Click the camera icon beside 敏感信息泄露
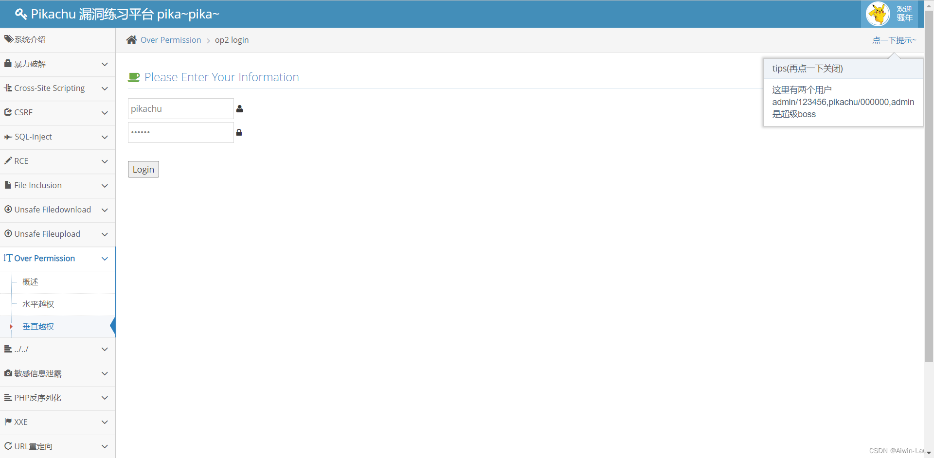The width and height of the screenshot is (934, 458). [8, 373]
